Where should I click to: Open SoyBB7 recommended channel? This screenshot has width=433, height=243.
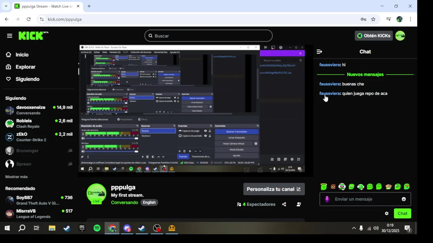pyautogui.click(x=39, y=200)
